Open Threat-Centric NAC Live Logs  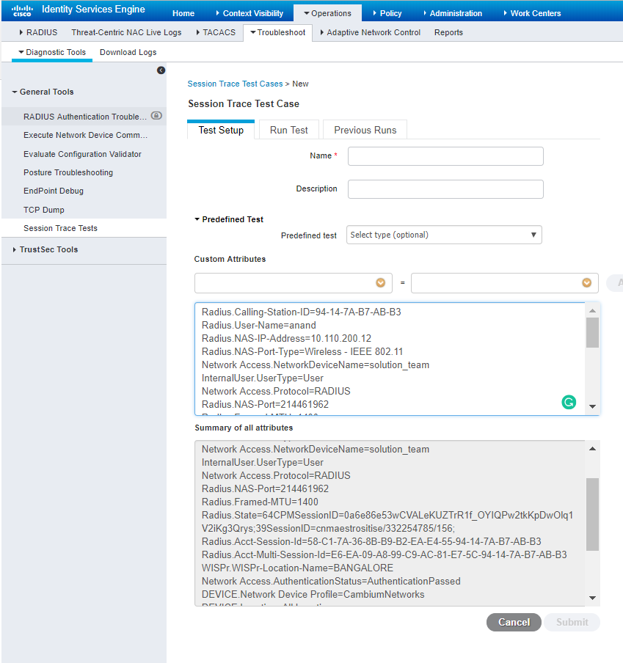coord(126,32)
